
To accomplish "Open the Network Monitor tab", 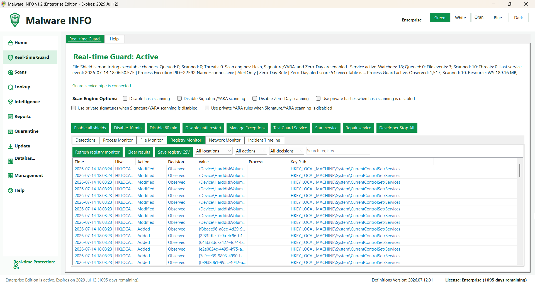I will (225, 140).
